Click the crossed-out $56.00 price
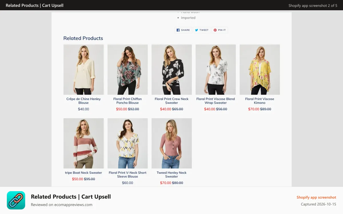The height and width of the screenshot is (214, 343). coord(222,109)
